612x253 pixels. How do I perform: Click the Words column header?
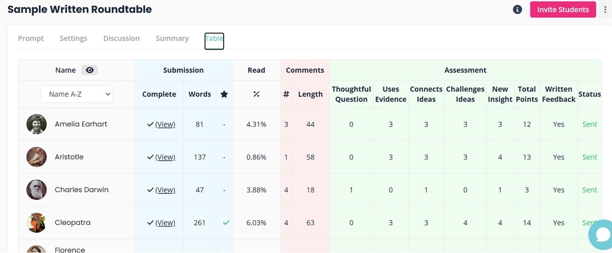coord(200,94)
